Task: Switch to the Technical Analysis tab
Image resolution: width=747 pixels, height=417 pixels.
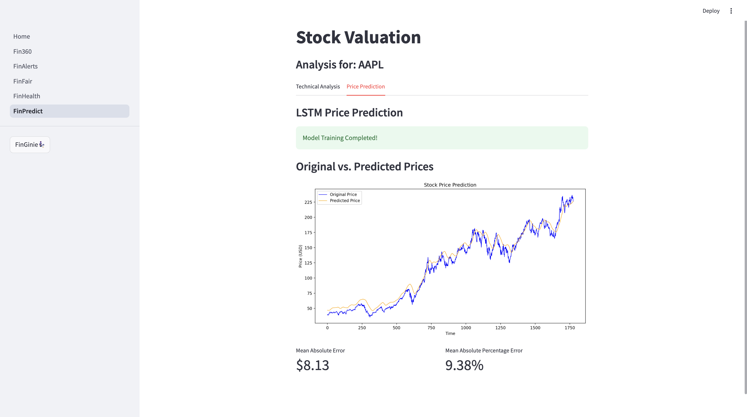Action: pos(317,86)
